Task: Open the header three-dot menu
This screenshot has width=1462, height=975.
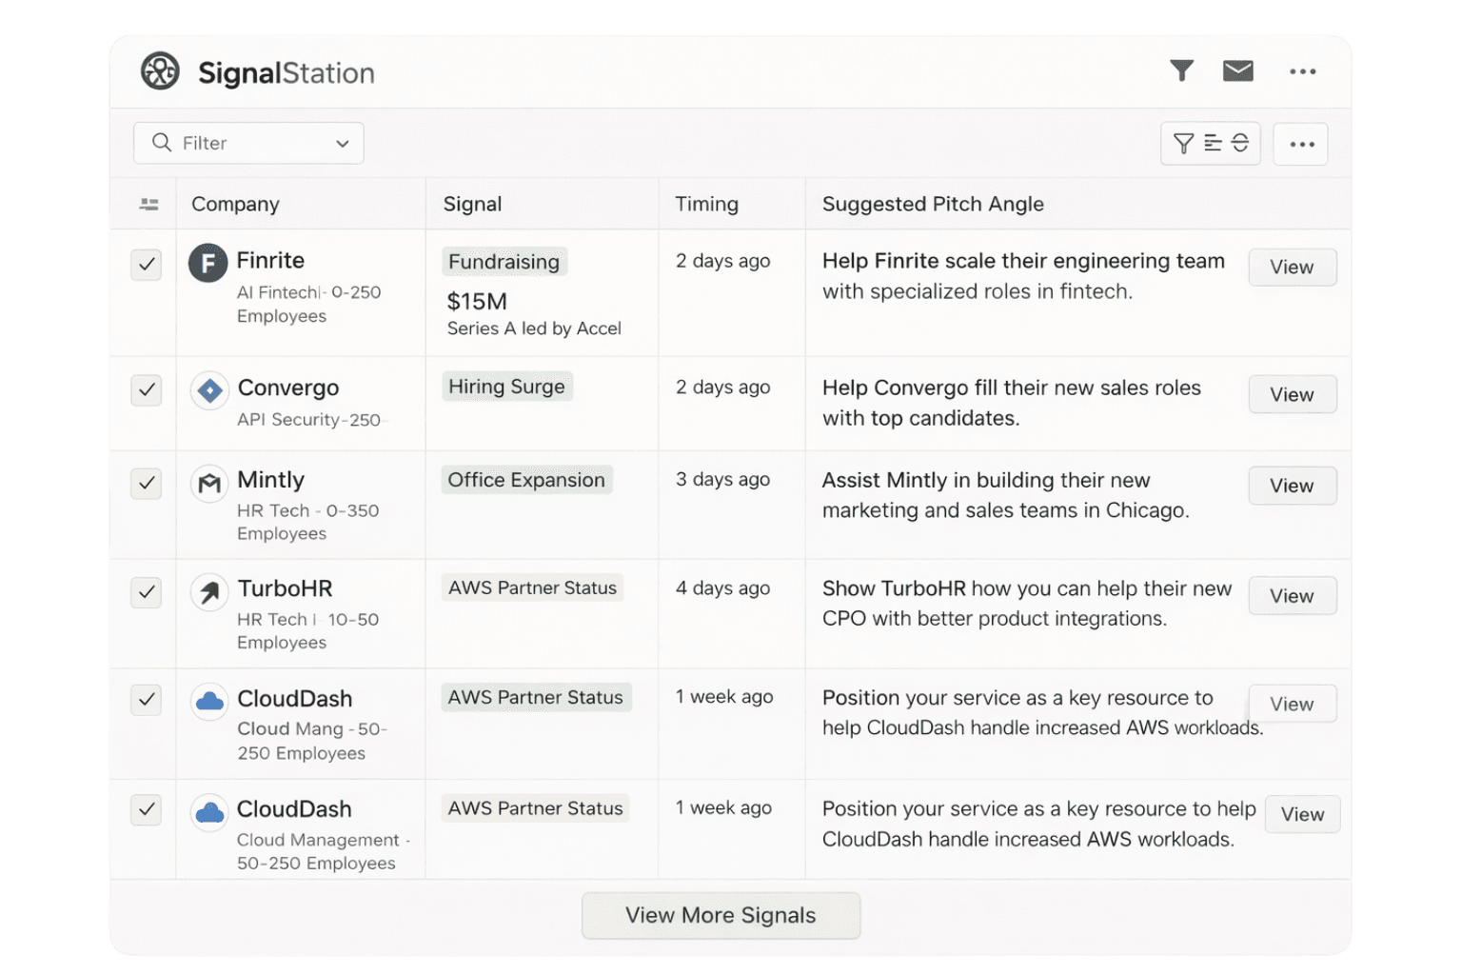Action: click(x=1302, y=71)
